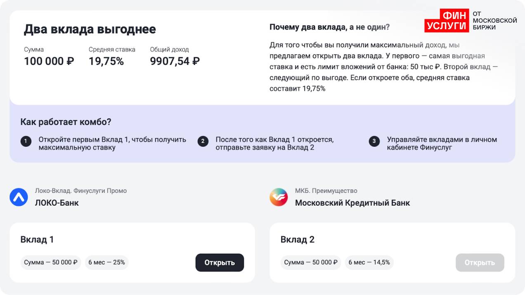Click the ЛОКО-Банк bank name
The width and height of the screenshot is (525, 295).
tap(57, 203)
